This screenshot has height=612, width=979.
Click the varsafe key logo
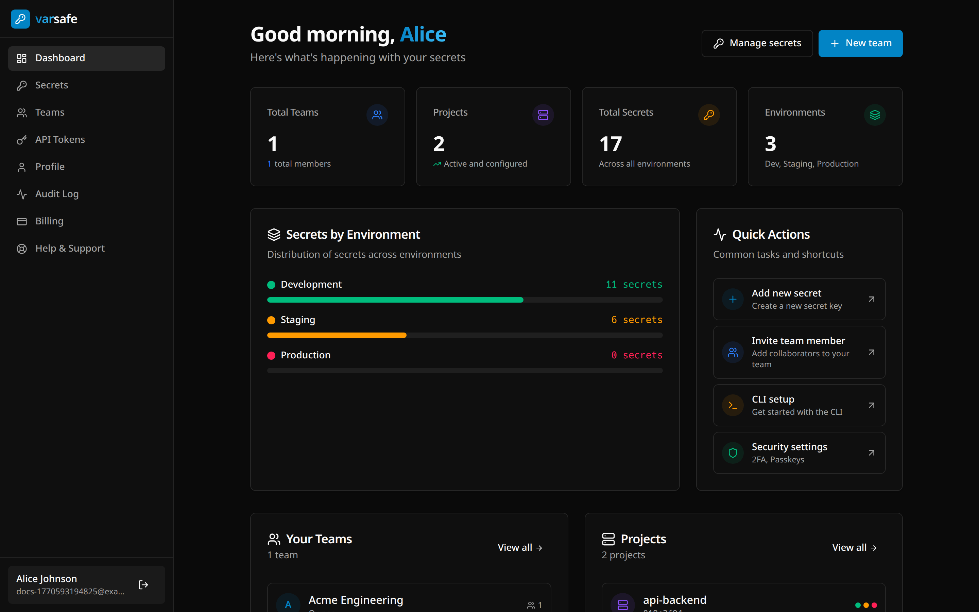coord(20,19)
